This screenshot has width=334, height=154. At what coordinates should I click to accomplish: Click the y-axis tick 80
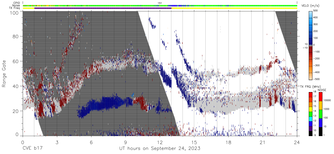coord(16,36)
